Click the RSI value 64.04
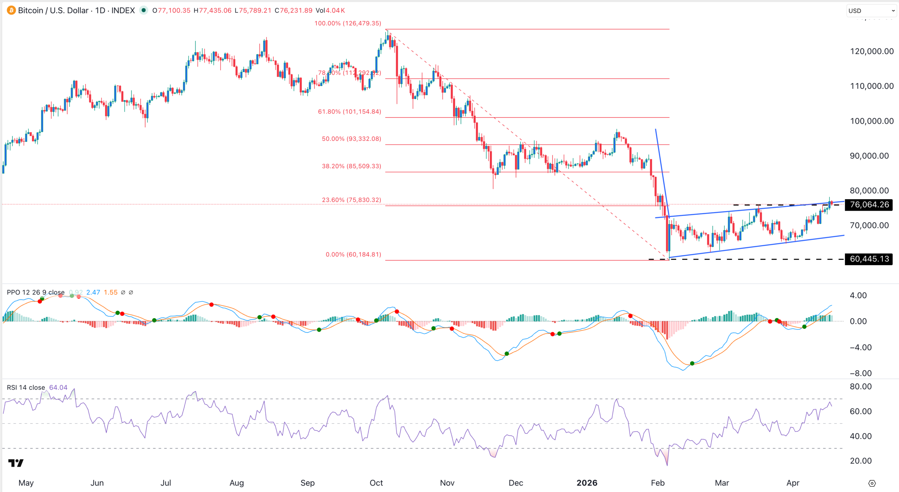The image size is (899, 492). coord(58,387)
